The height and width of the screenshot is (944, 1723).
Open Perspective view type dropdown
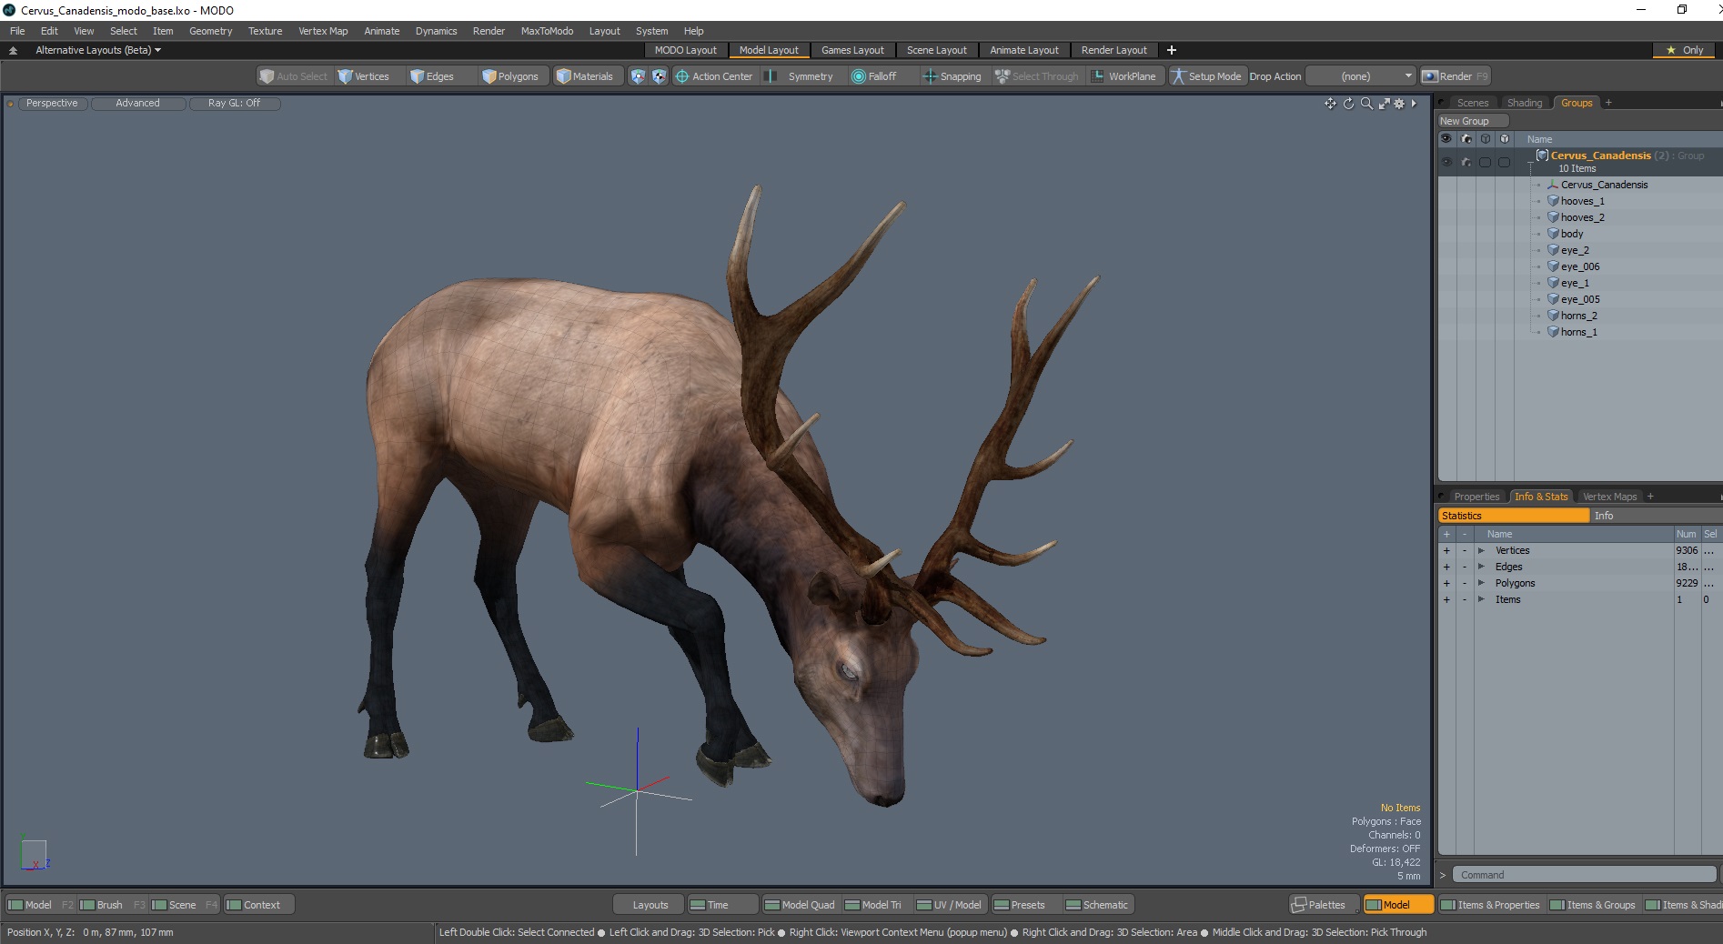pos(52,104)
